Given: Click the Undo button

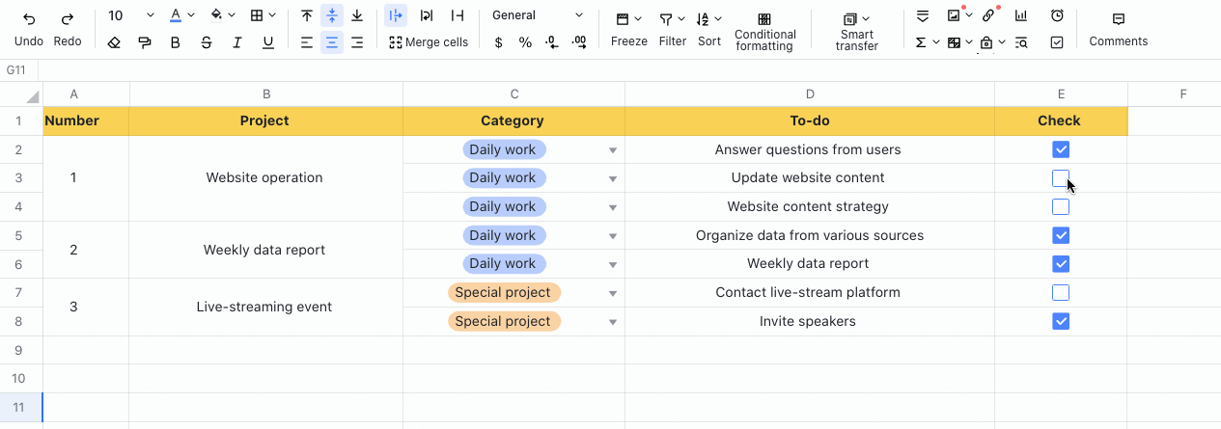Looking at the screenshot, I should point(29,29).
